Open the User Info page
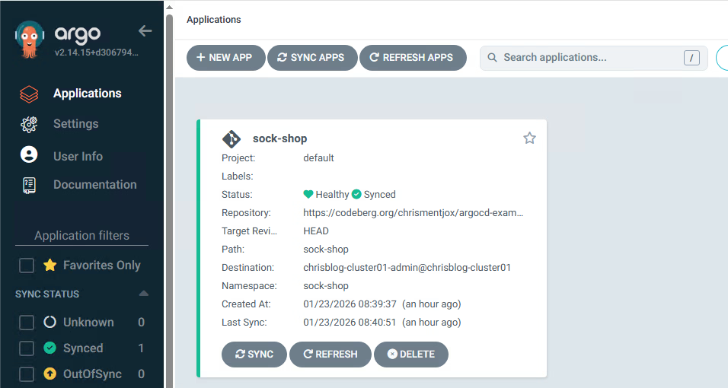728x388 pixels. [x=78, y=156]
